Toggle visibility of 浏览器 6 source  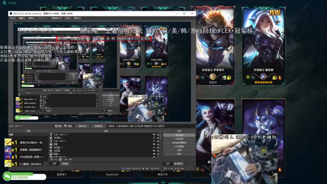154,138
